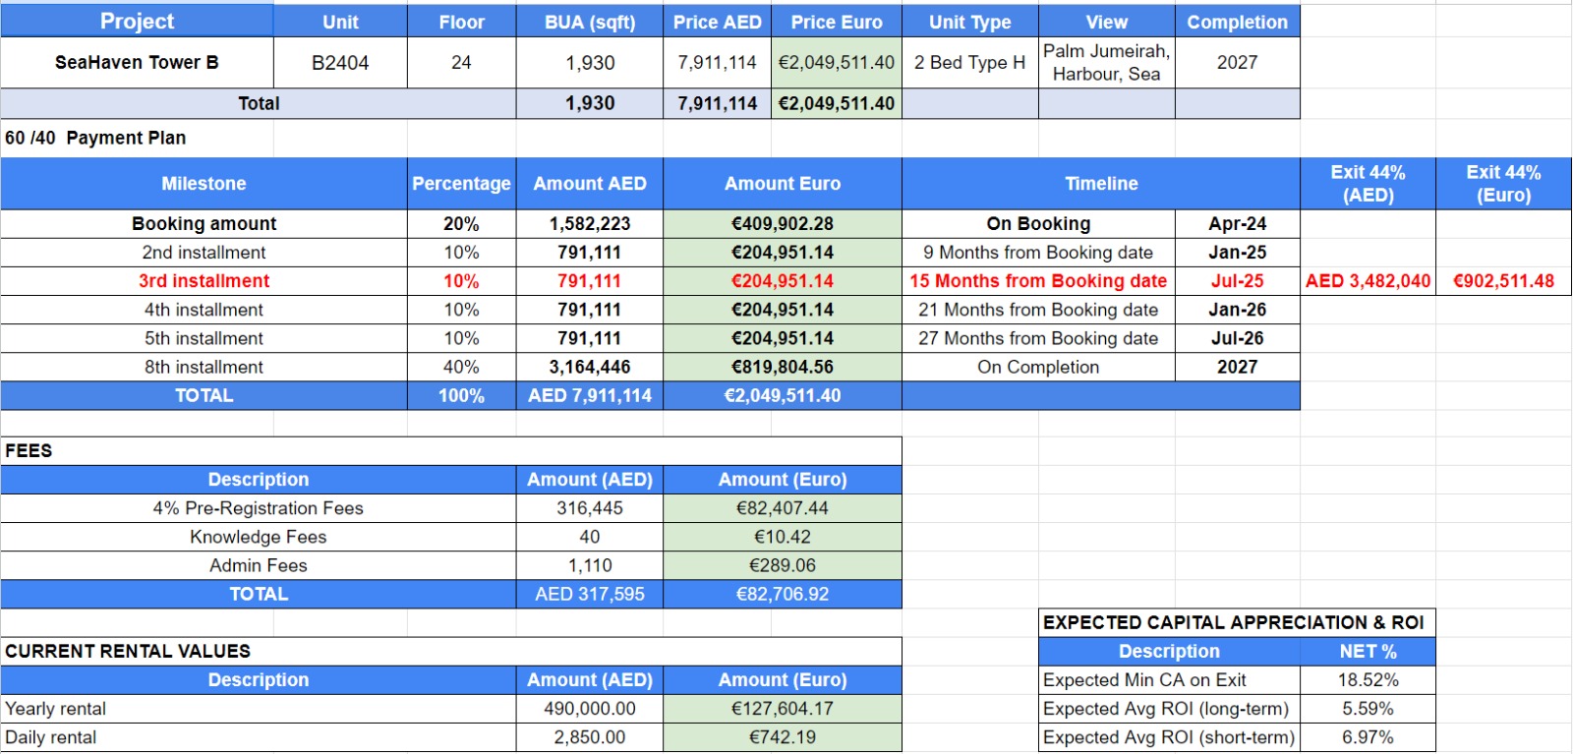Select the €82,706.92 fees total

click(783, 594)
